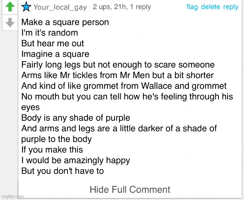The width and height of the screenshot is (244, 200).
Task: Click the imgflip.com watermark
Action: click(13, 196)
